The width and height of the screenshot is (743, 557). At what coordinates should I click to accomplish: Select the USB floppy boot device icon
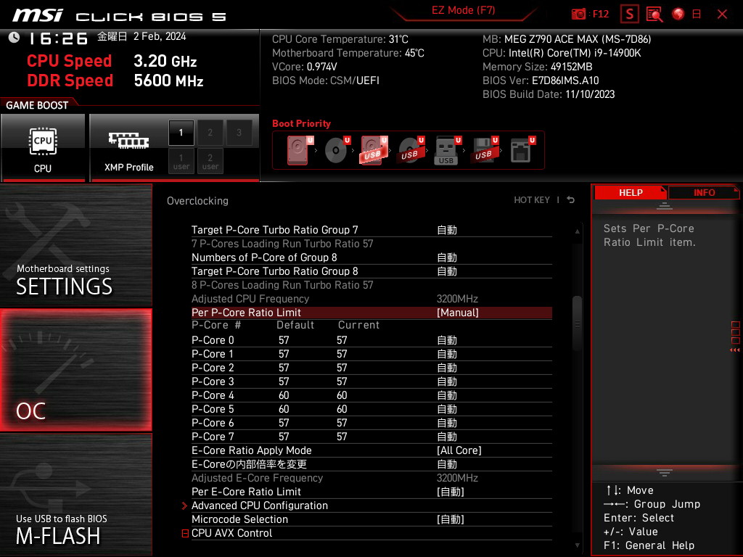pos(485,150)
